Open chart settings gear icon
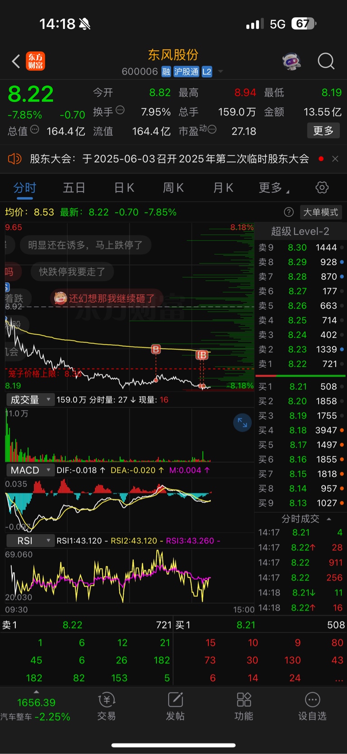Viewport: 347px width, 754px height. (322, 187)
